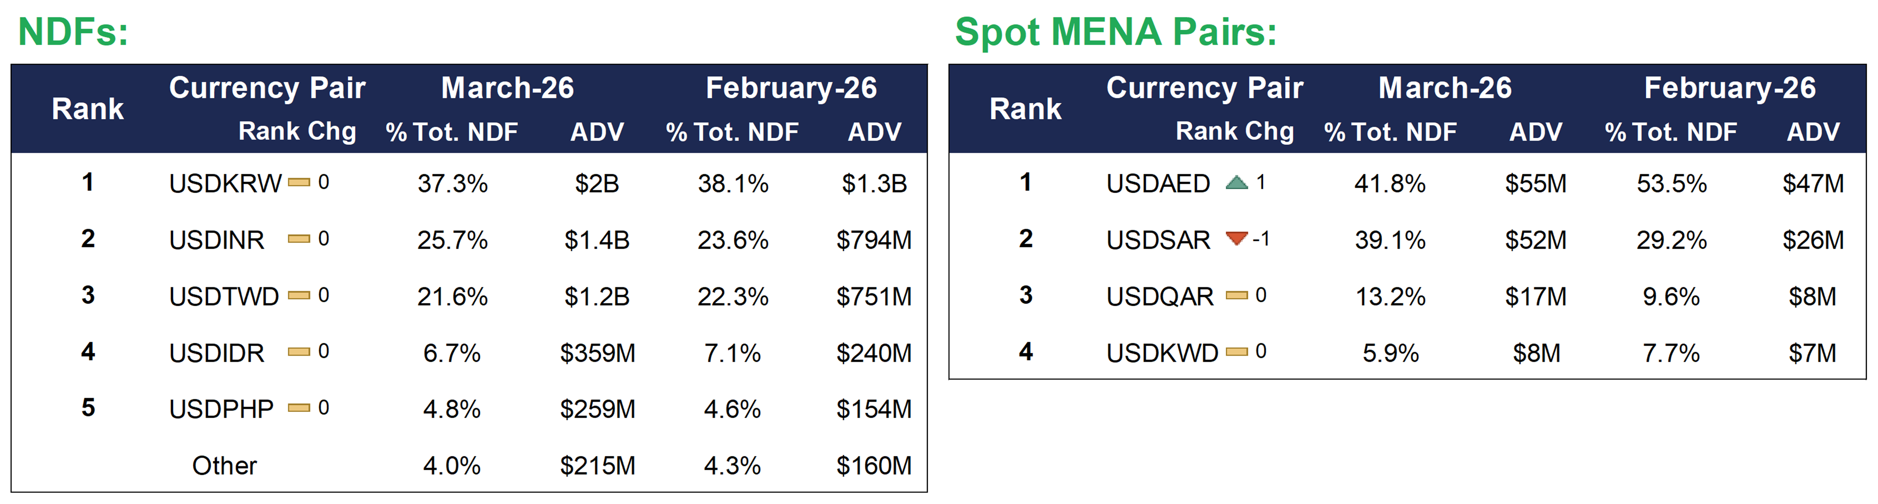Click the flat rank-change bar next to USDINR
The width and height of the screenshot is (1878, 504).
click(x=299, y=239)
